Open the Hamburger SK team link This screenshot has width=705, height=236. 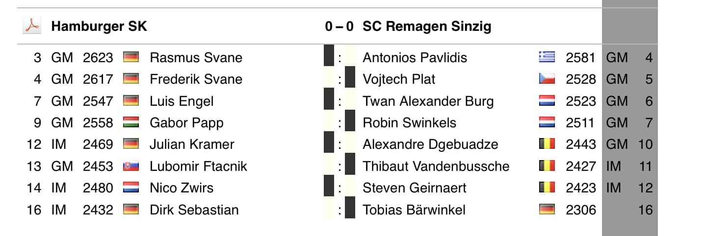[99, 26]
